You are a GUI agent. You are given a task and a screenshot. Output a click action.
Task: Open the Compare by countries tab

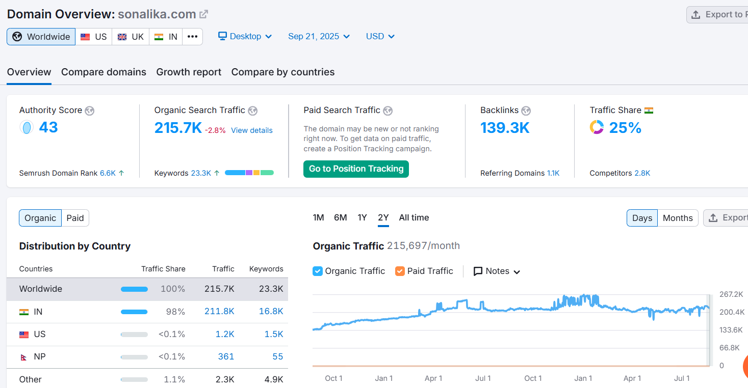(x=283, y=72)
